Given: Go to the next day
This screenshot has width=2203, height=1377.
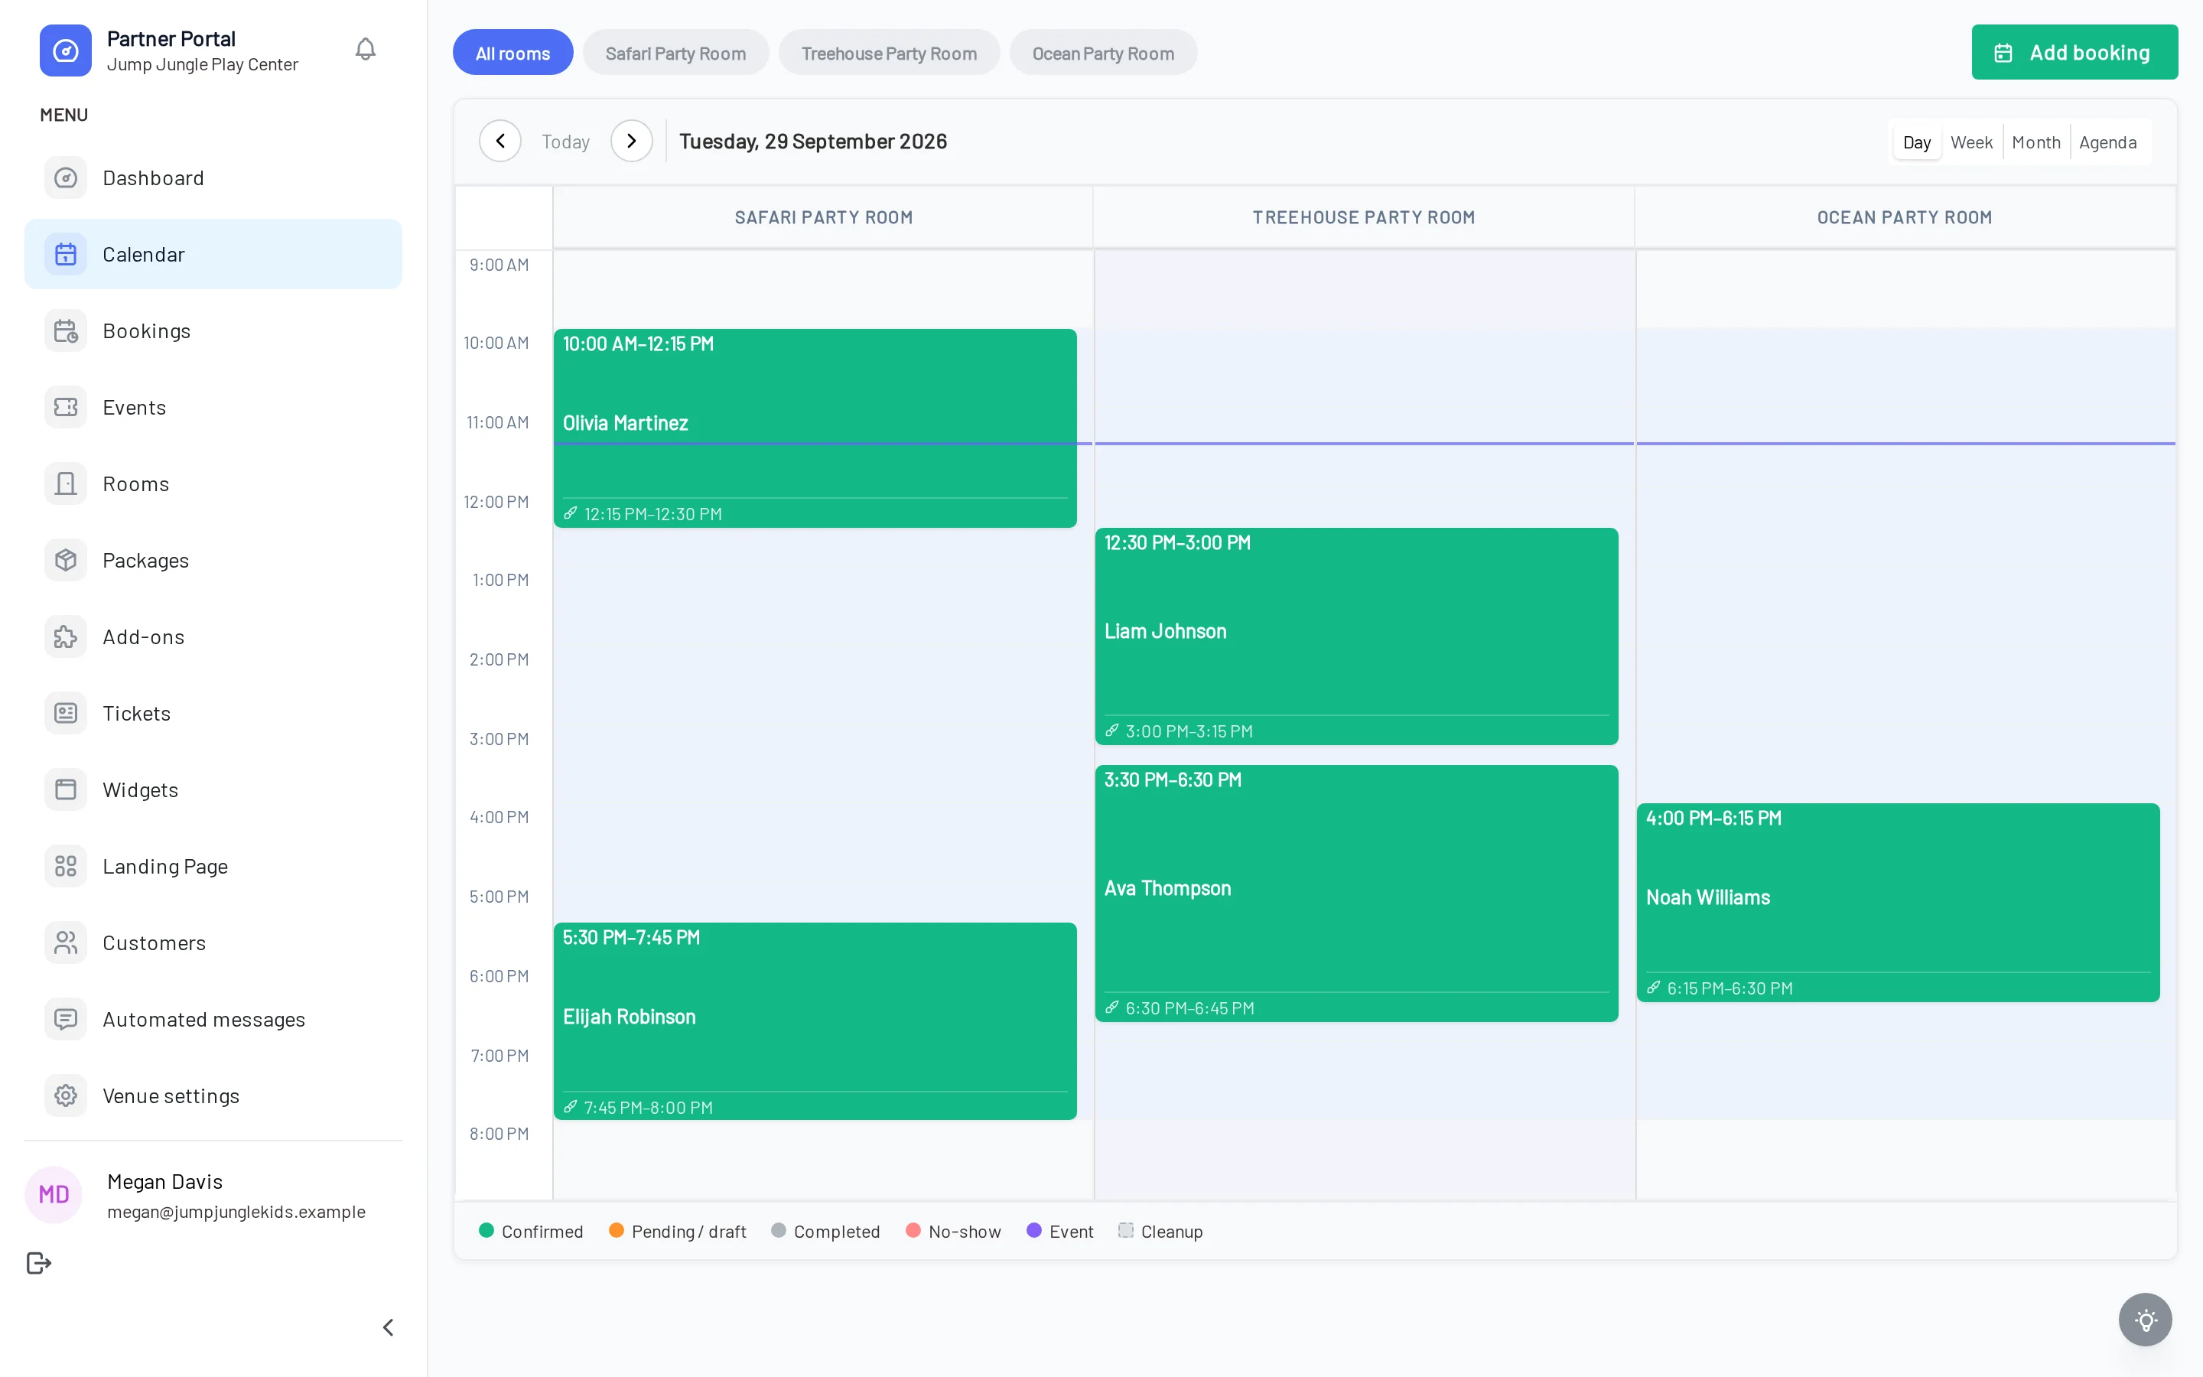Looking at the screenshot, I should pos(631,142).
